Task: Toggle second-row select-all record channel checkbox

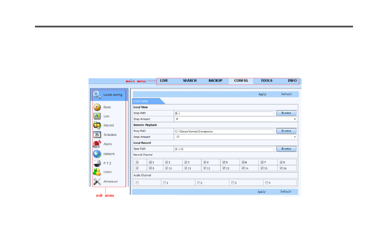Action: pos(137,168)
